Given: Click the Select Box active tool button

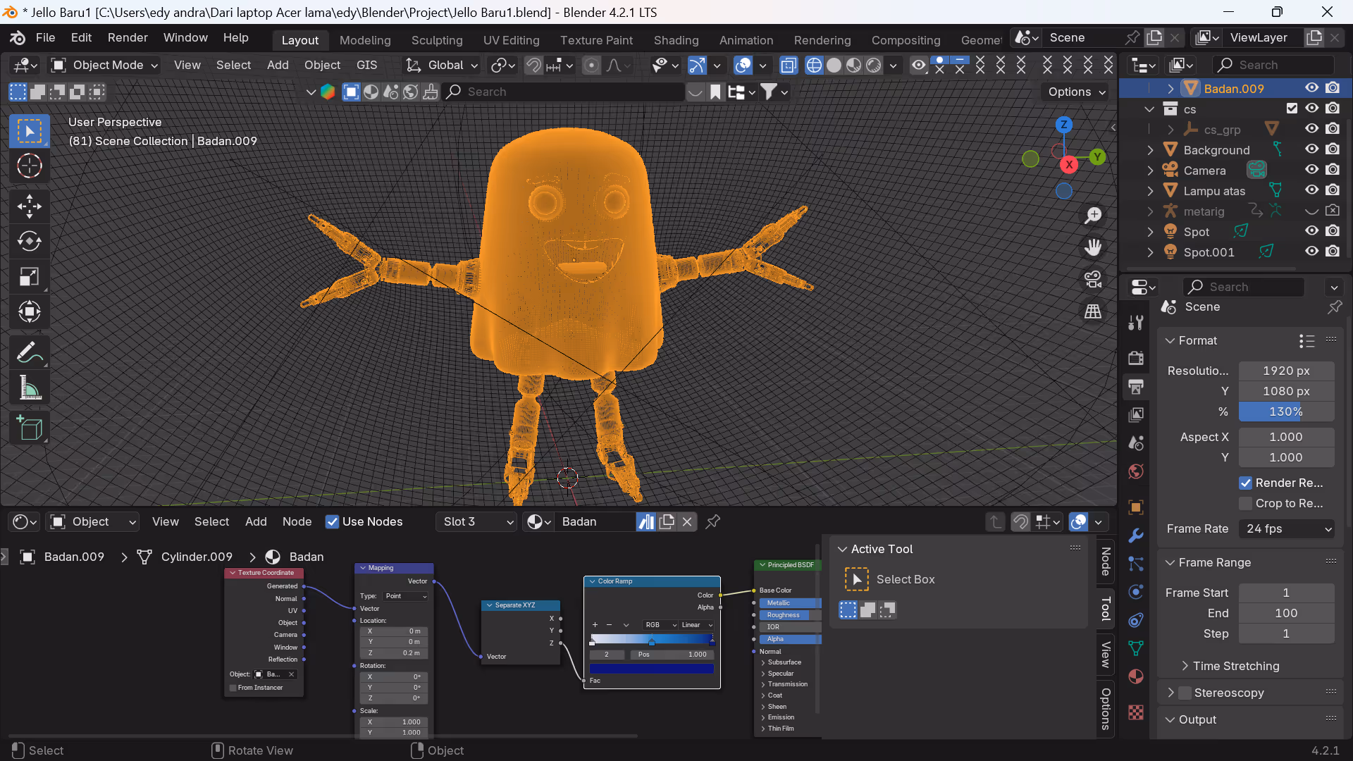Looking at the screenshot, I should [857, 579].
